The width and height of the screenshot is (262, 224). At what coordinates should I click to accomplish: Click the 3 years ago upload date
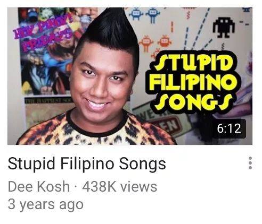pyautogui.click(x=46, y=205)
